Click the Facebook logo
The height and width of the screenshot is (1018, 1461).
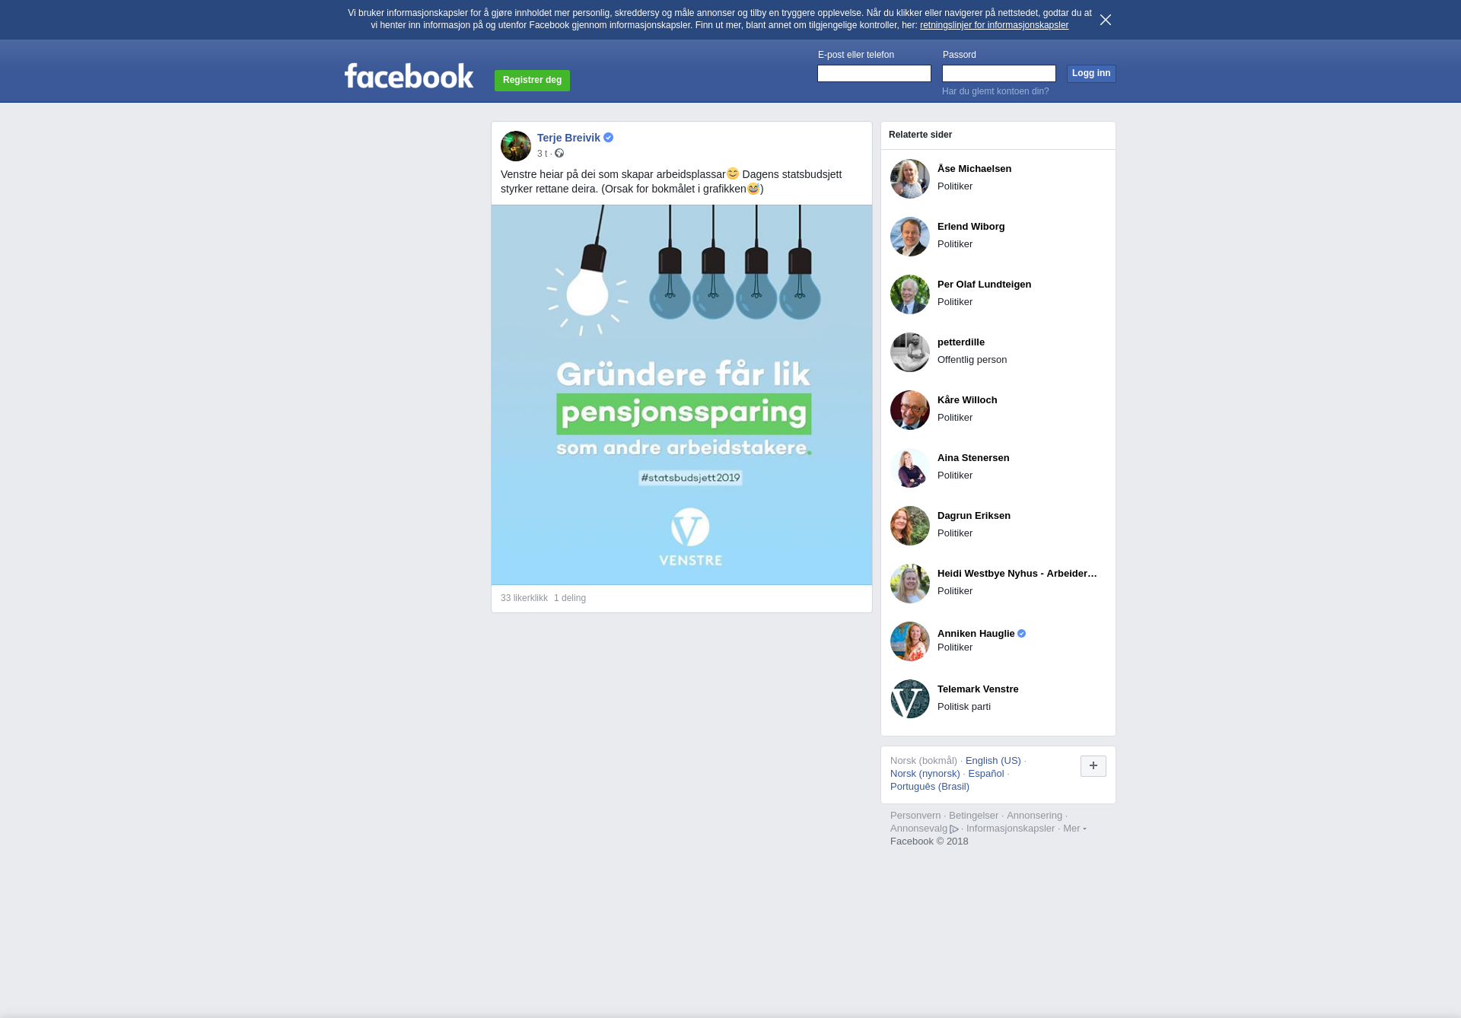(409, 76)
